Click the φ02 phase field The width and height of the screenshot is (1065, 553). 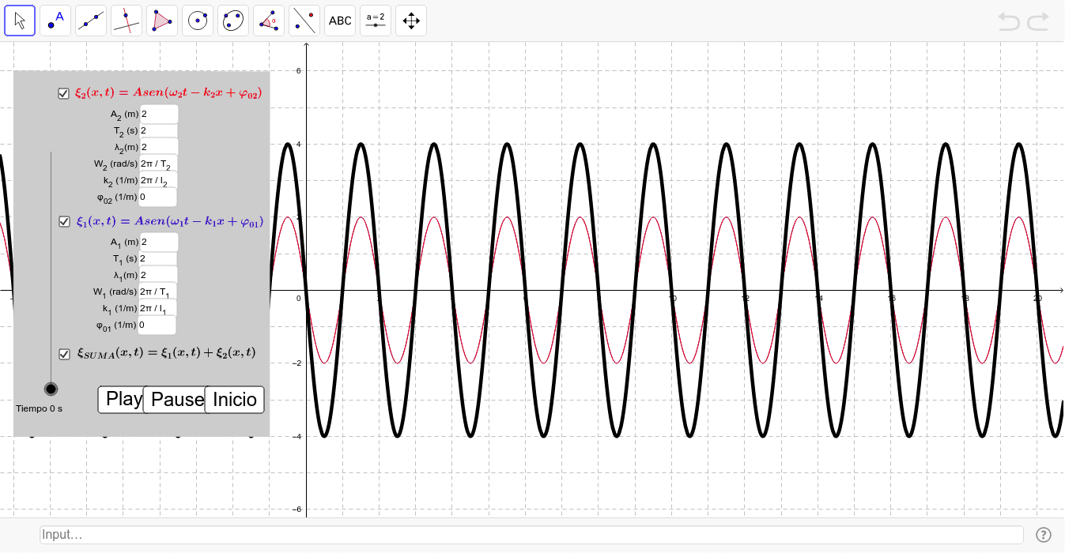158,197
